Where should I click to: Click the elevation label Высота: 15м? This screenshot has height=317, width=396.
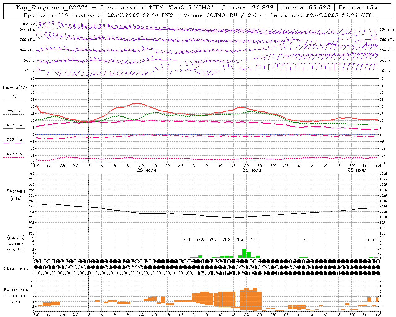click(x=358, y=7)
